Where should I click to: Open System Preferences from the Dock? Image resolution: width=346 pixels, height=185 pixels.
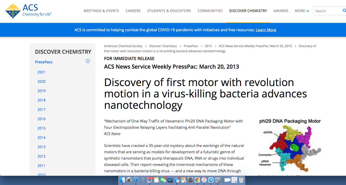pyautogui.click(x=190, y=180)
